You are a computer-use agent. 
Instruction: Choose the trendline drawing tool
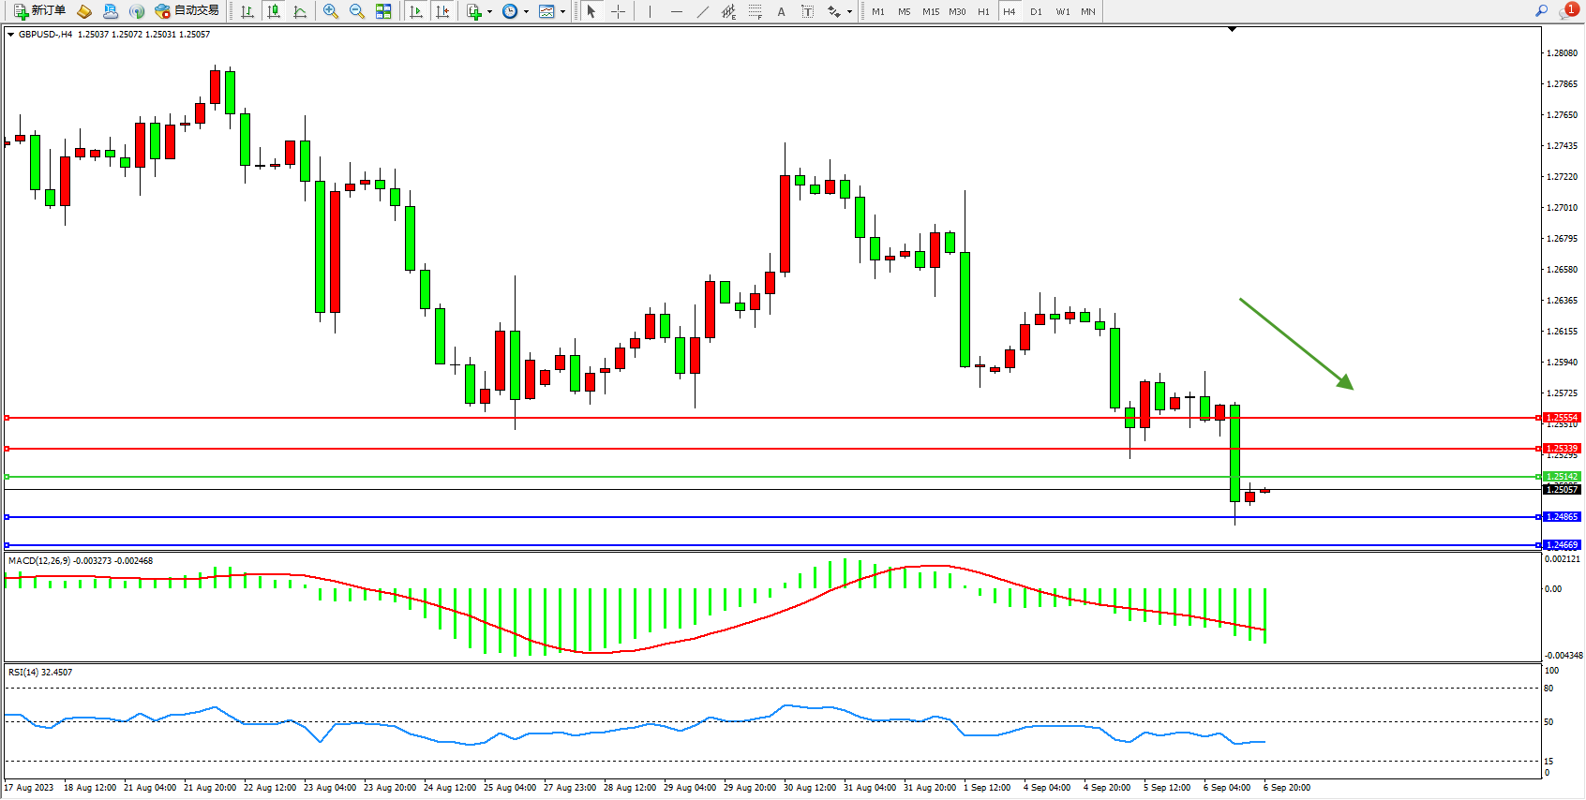point(703,11)
